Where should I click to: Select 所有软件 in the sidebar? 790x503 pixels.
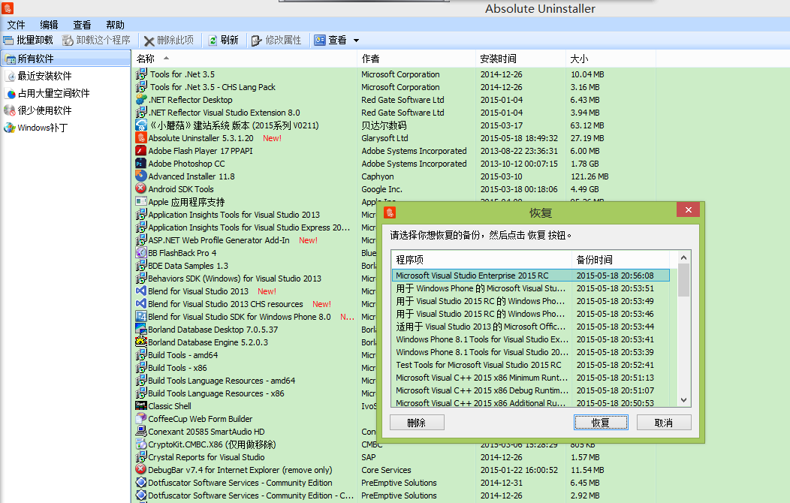click(x=66, y=59)
